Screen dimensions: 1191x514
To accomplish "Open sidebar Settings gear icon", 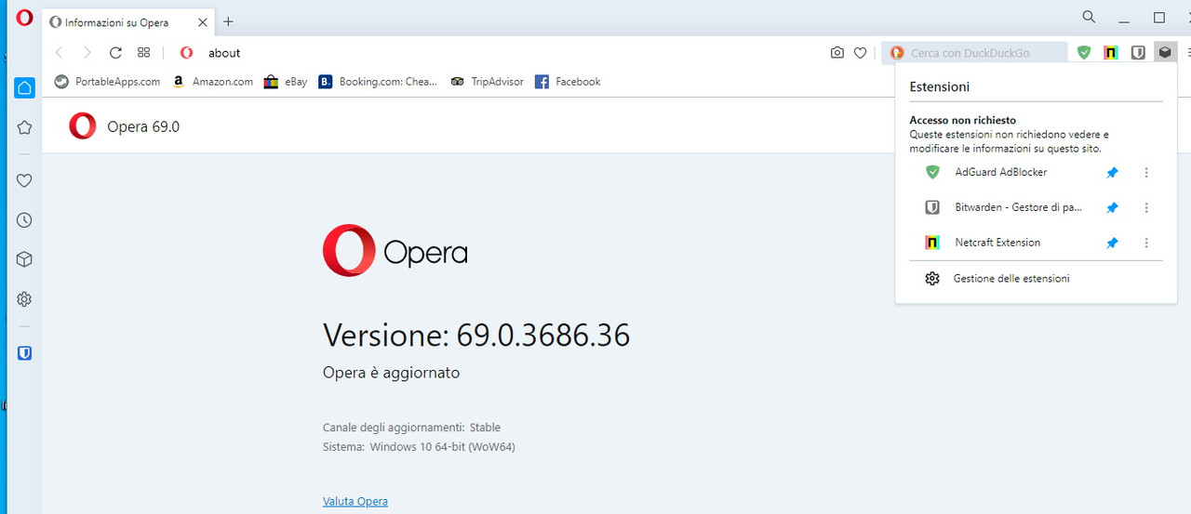I will pos(24,299).
